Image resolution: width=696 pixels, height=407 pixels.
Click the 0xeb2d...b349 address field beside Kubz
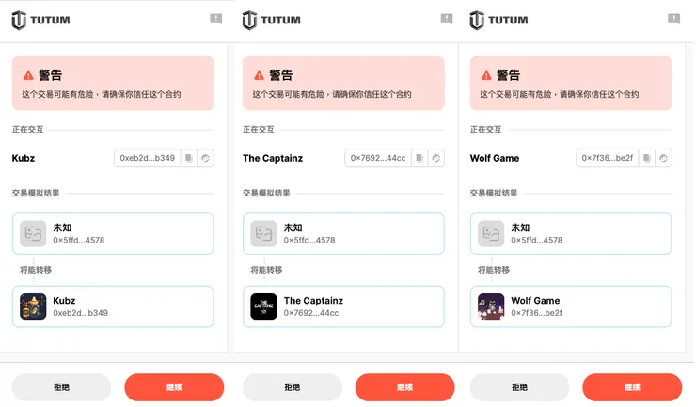pos(148,158)
